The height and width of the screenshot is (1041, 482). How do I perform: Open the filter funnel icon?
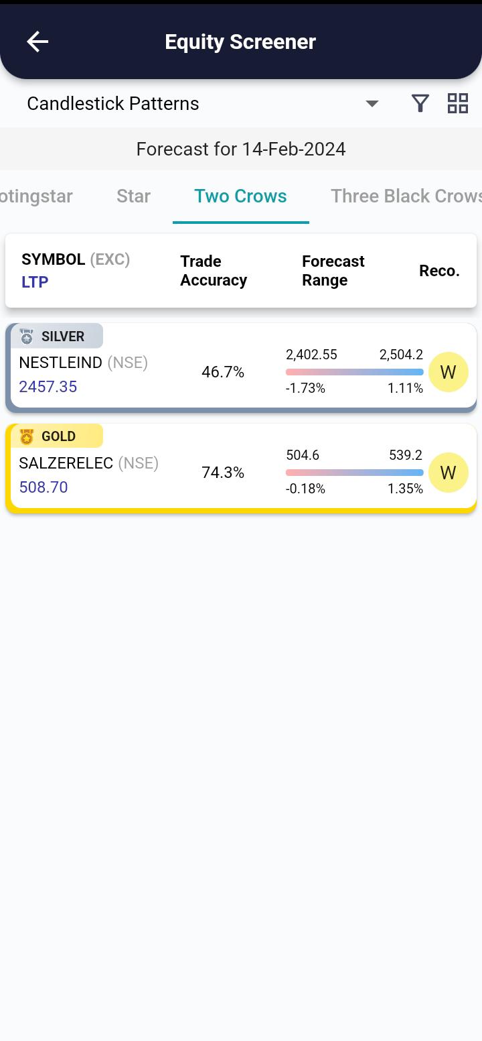pos(420,103)
